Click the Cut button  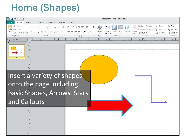(x=17, y=26)
